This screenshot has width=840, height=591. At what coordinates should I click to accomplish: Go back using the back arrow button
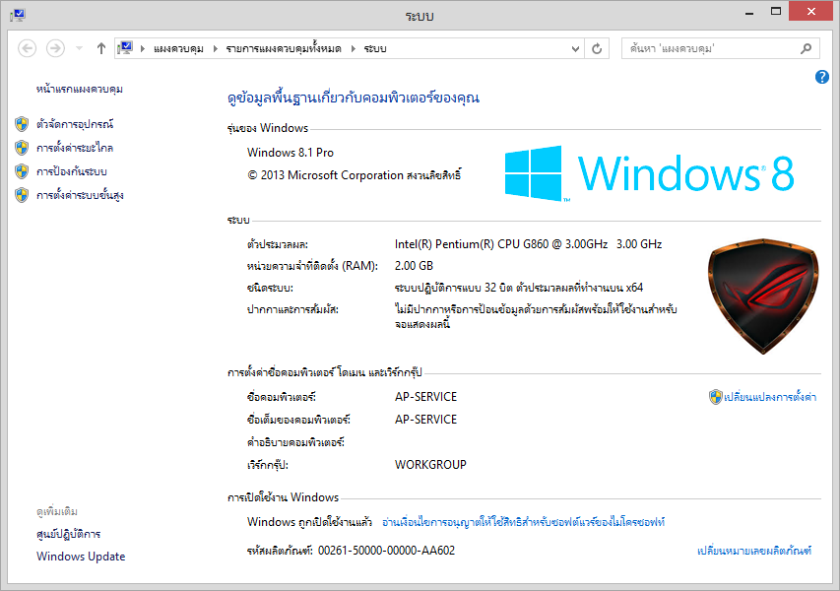pyautogui.click(x=28, y=49)
